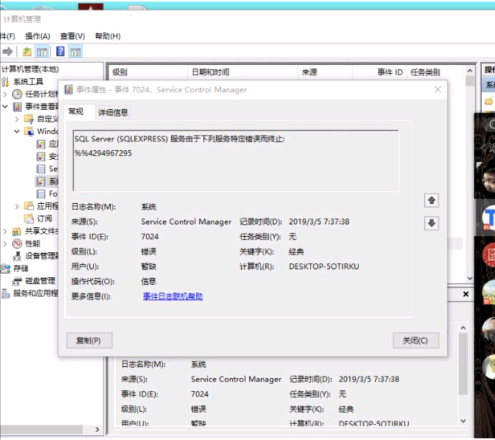This screenshot has height=440, width=495.
Task: Open the 操作(A) menu
Action: click(38, 36)
